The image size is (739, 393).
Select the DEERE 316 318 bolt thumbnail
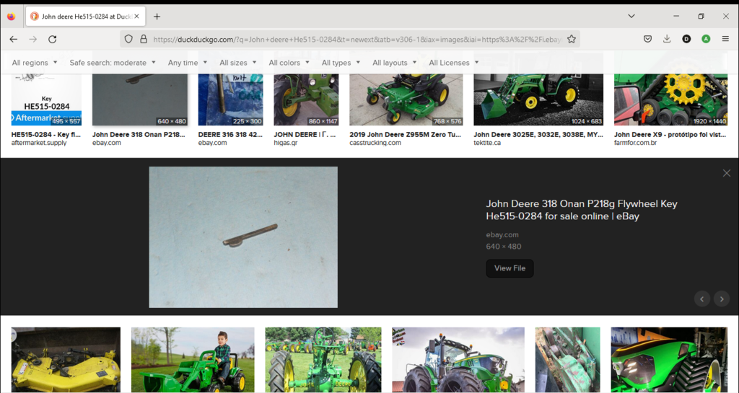[x=230, y=99]
